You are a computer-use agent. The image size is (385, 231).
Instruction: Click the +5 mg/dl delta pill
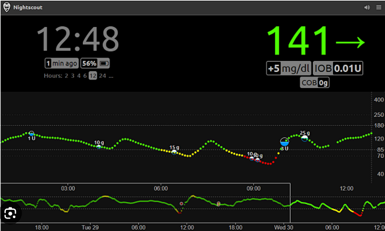289,68
